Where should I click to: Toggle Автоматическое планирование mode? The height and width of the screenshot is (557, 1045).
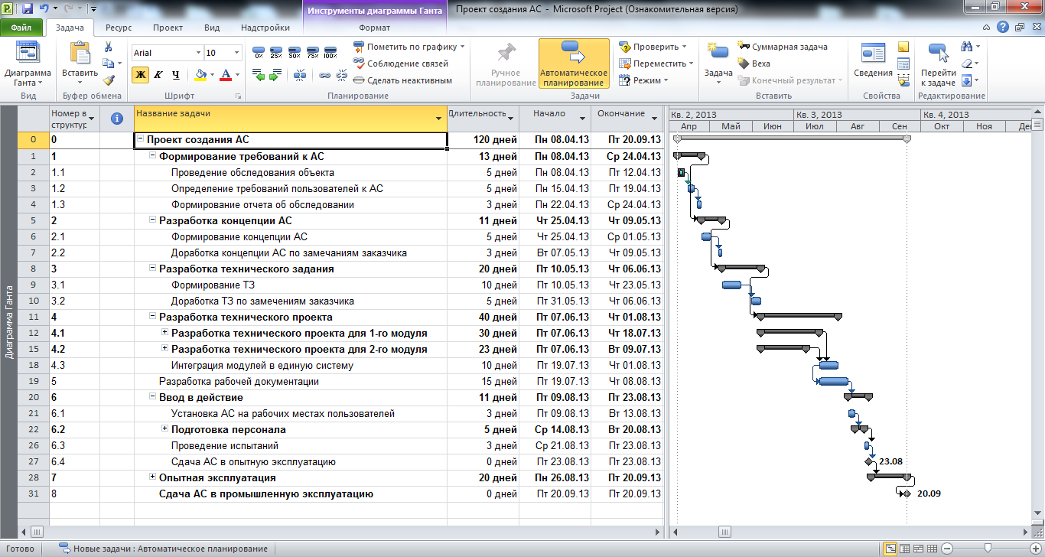[x=574, y=64]
